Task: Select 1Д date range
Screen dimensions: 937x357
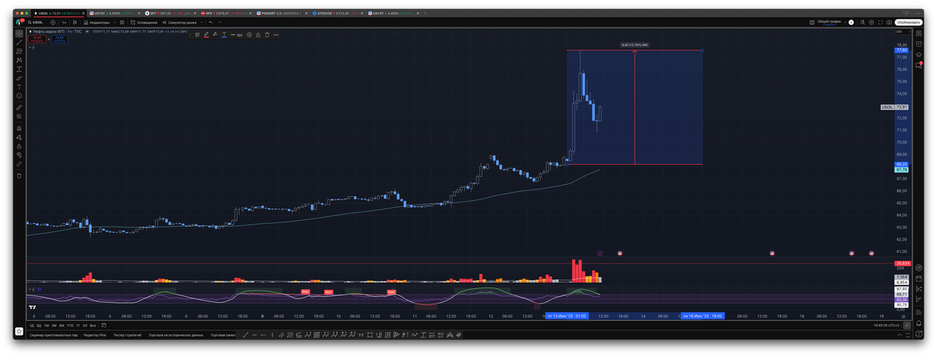Action: pyautogui.click(x=31, y=325)
